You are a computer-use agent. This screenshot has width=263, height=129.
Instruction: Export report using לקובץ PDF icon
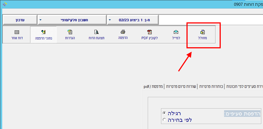click(149, 35)
